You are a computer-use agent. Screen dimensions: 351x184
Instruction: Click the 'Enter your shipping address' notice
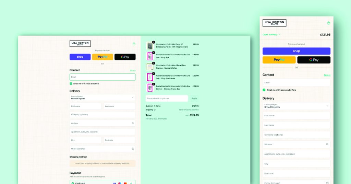pyautogui.click(x=102, y=163)
